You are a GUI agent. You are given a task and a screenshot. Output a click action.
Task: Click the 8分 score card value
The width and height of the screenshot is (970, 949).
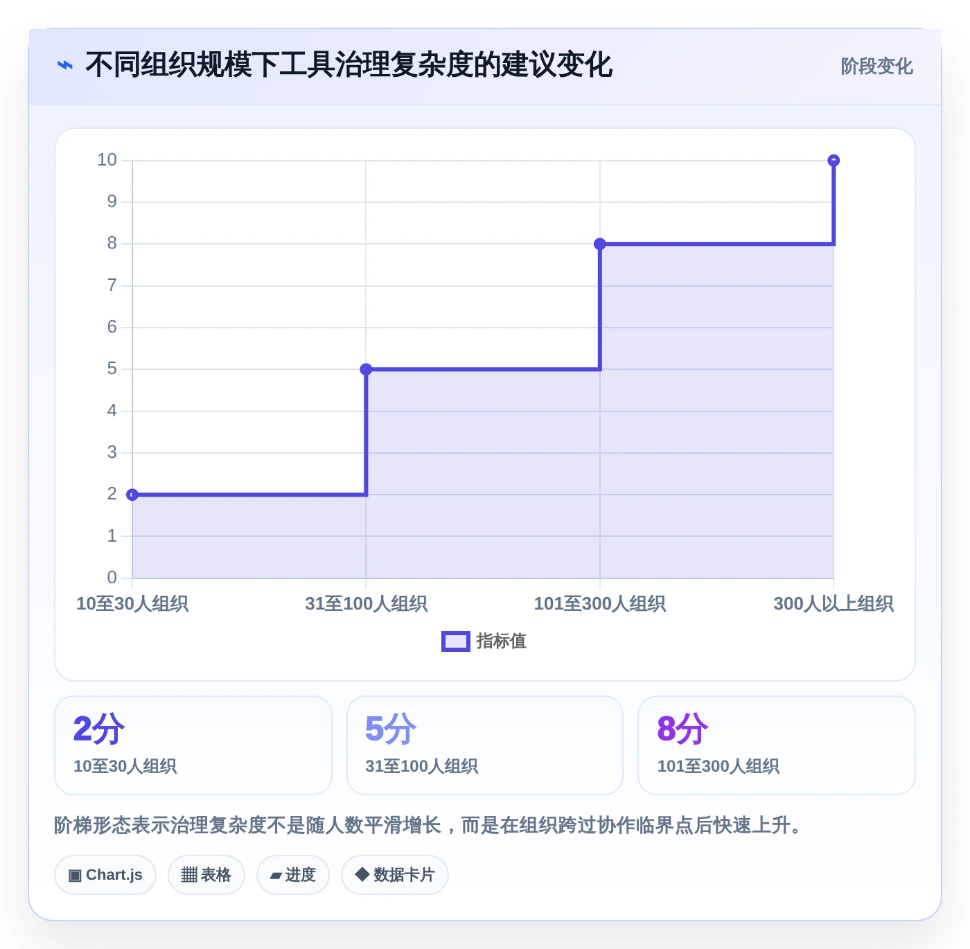[x=682, y=729]
